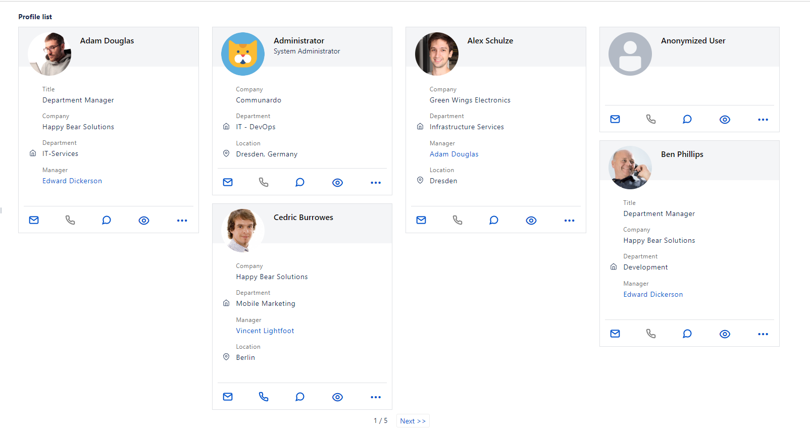Screen dimensions: 810x430
Task: Go to the Next page of profiles
Action: click(413, 421)
